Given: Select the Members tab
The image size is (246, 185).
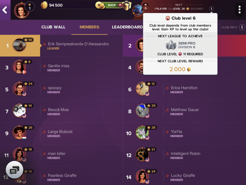Looking at the screenshot, I should pyautogui.click(x=89, y=27).
